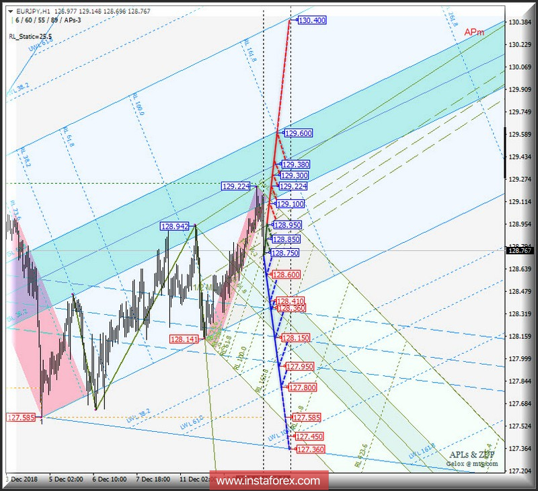
Task: Select the 128.950 blue price level label
Action: click(289, 226)
